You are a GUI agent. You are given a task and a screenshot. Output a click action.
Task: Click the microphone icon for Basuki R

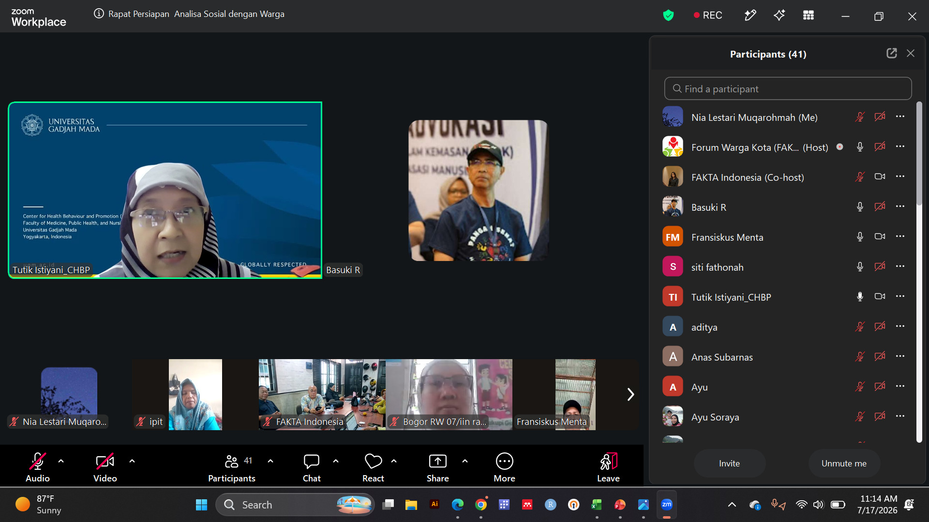click(x=860, y=207)
